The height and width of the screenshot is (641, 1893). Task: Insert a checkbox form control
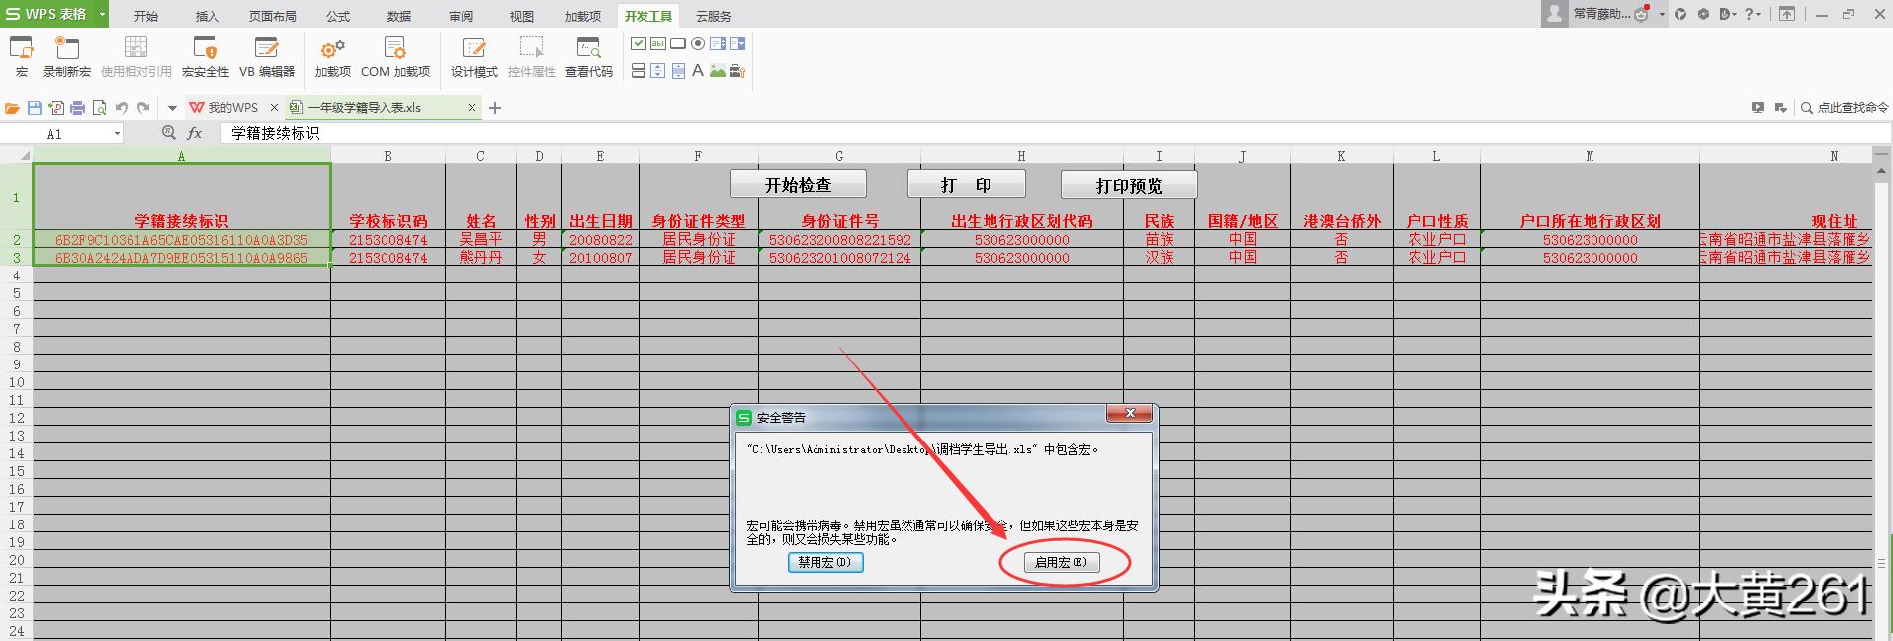tap(639, 43)
